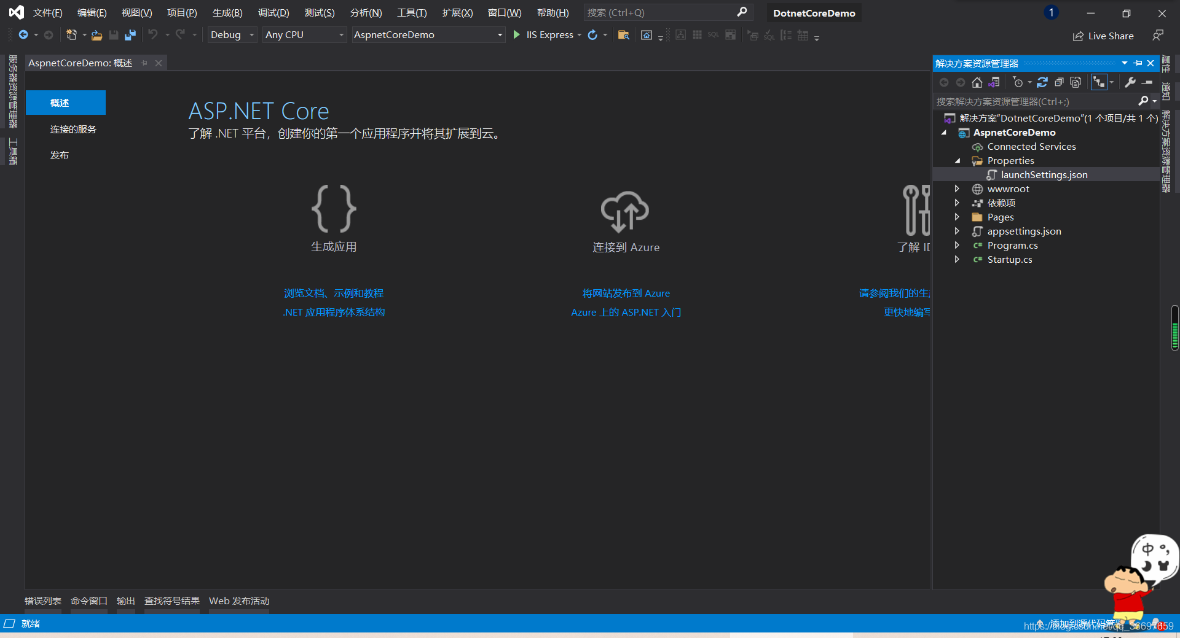Click the browser link dashboard icon
1180x638 pixels.
coord(647,35)
